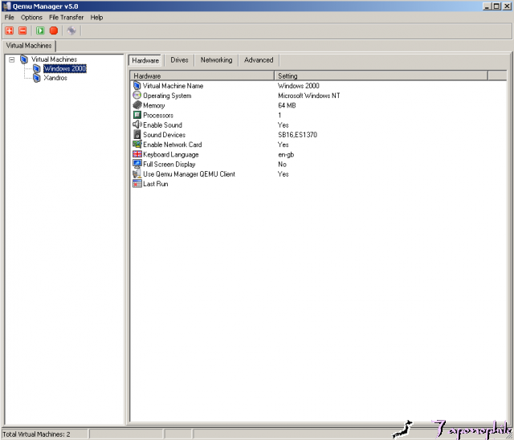Close the Qemu Manager window
This screenshot has height=440, width=514.
pyautogui.click(x=507, y=6)
